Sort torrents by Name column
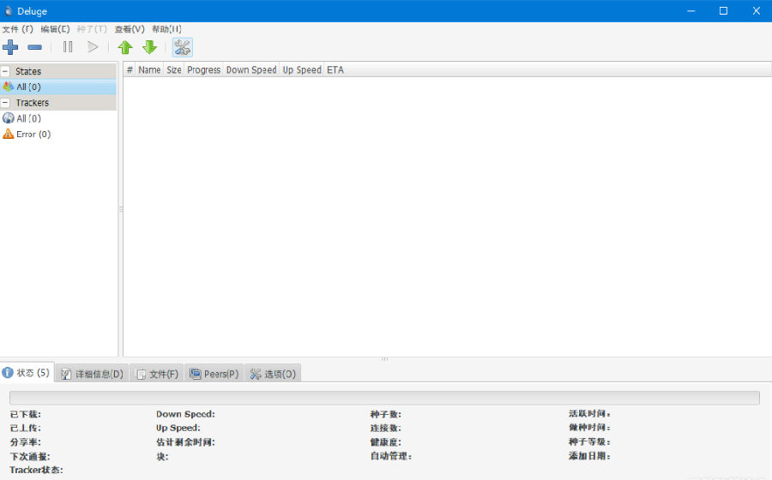Viewport: 772px width, 480px height. [x=149, y=70]
